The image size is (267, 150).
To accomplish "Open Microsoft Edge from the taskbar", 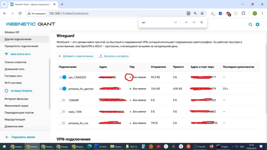I will [x=89, y=147].
